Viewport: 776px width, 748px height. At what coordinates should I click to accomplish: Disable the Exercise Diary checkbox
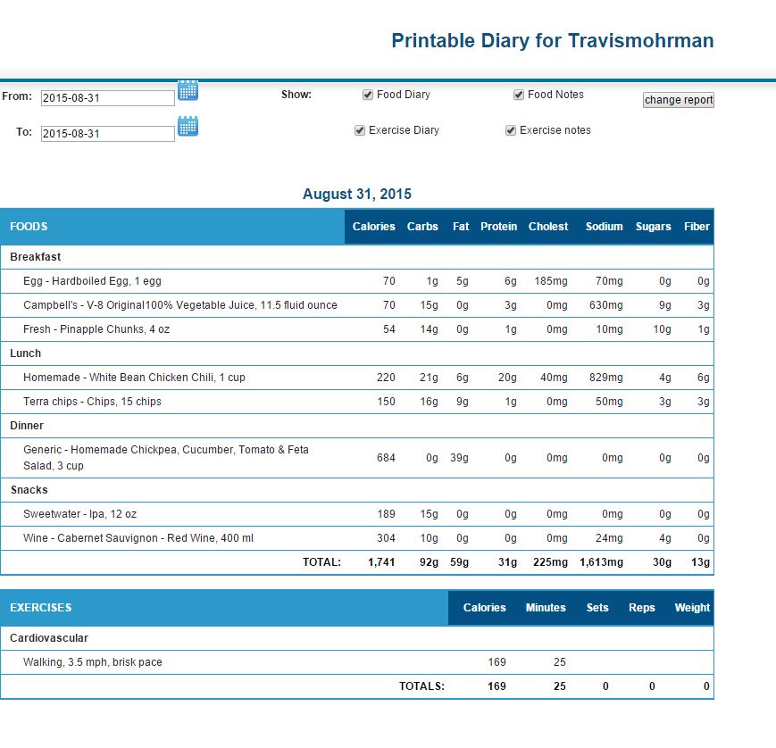(x=360, y=130)
